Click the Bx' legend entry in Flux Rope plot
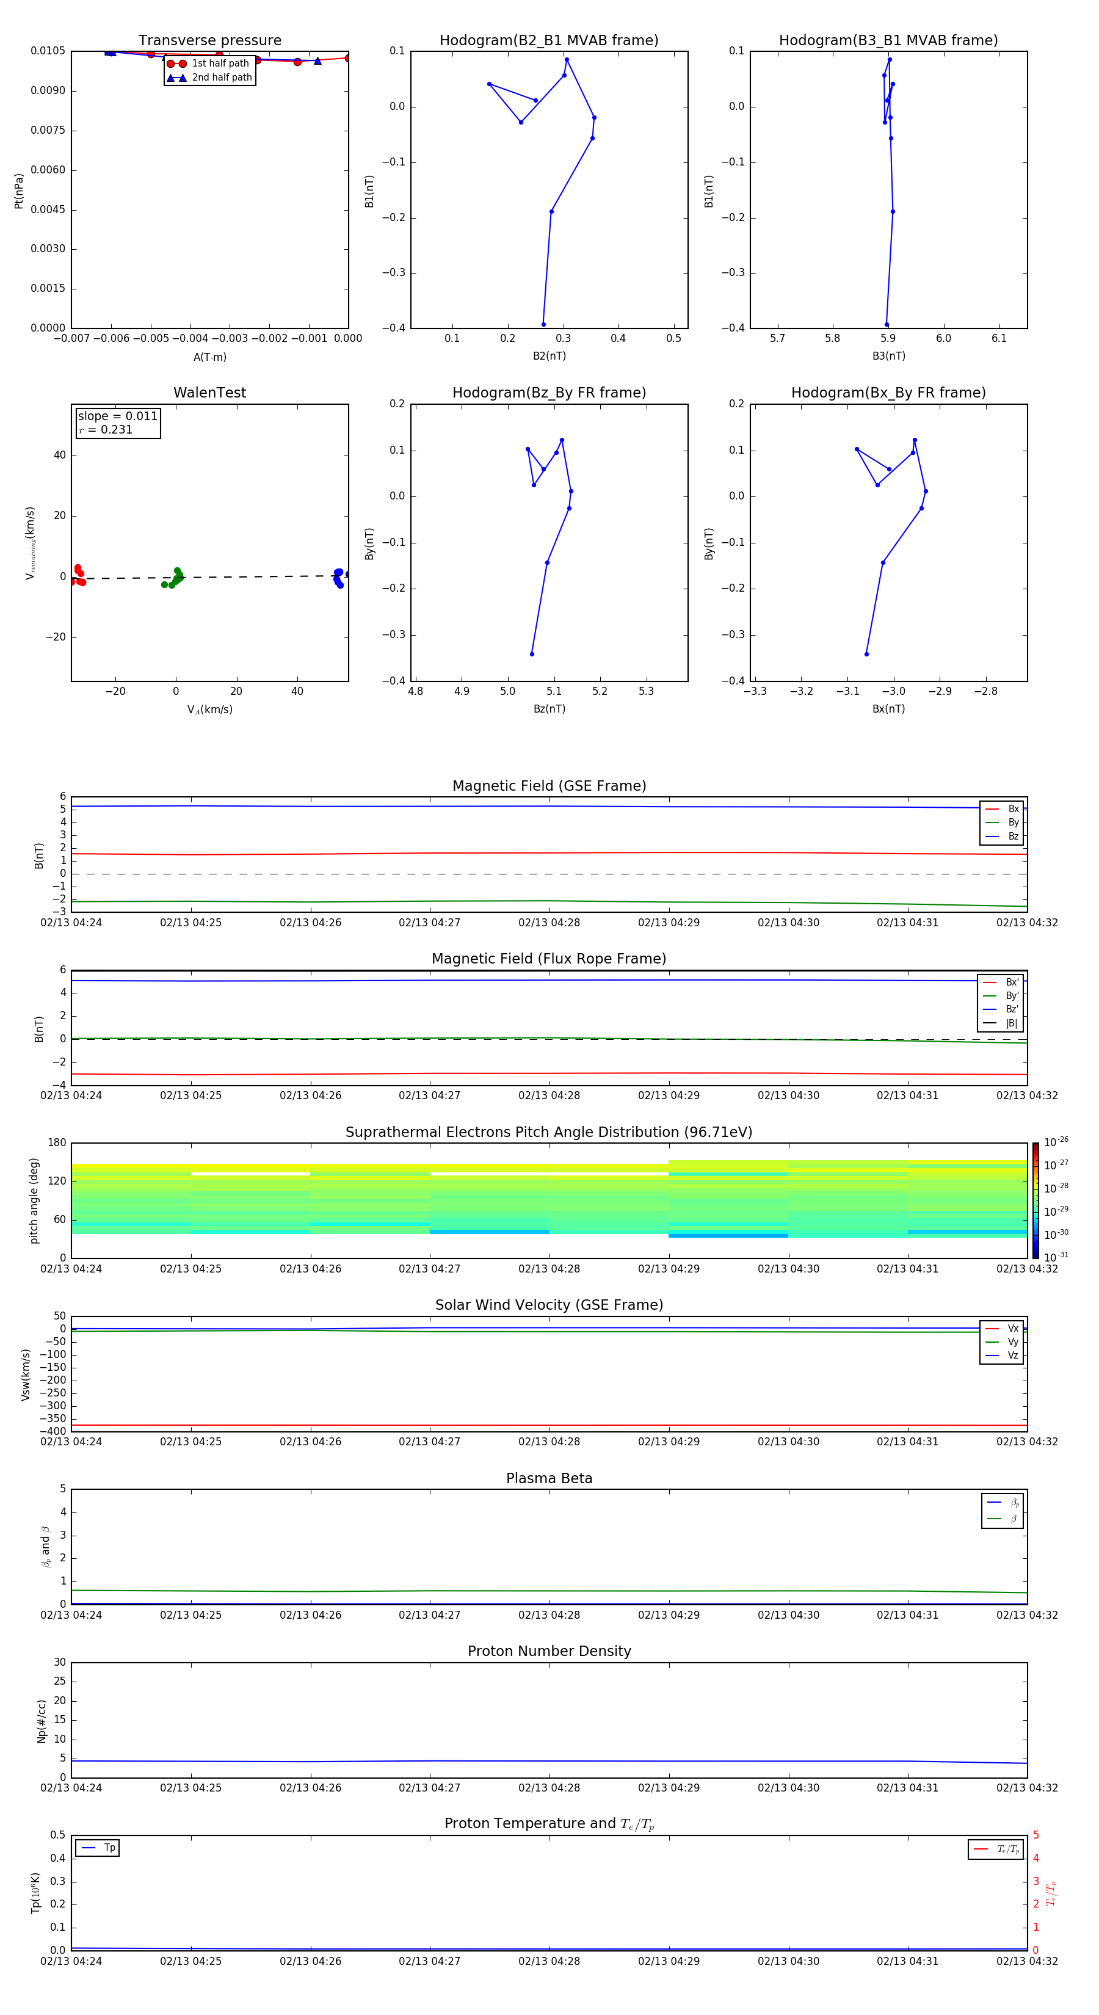 [1001, 982]
